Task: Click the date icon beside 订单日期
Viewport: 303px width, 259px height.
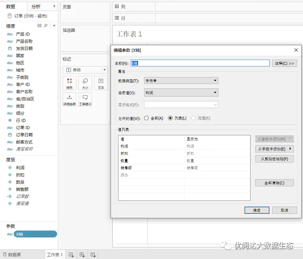Action: [10, 135]
